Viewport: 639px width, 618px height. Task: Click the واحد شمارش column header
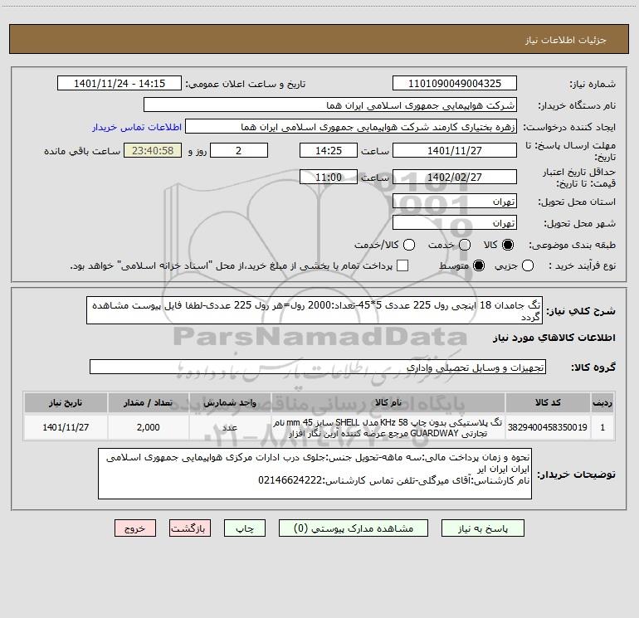point(230,403)
